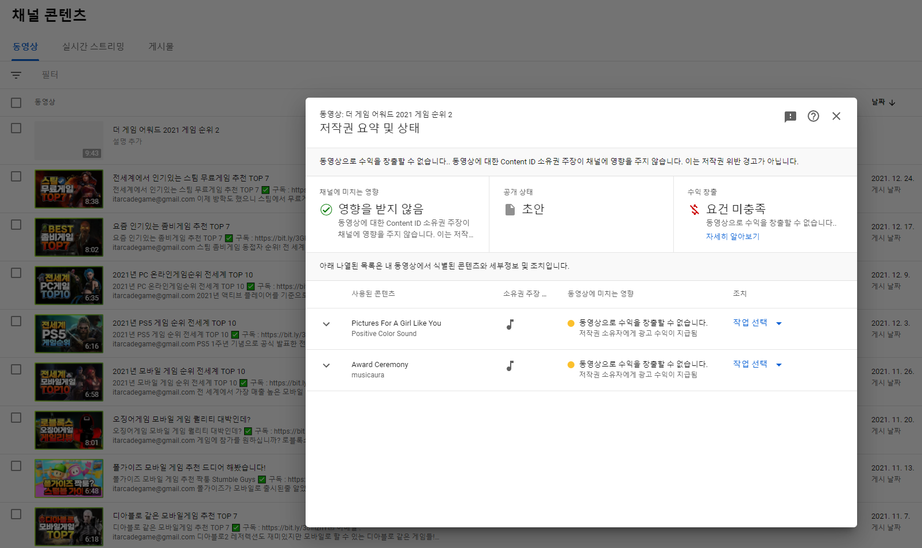Select the checkbox for the PS5 게임 video
This screenshot has height=548, width=922.
15,322
